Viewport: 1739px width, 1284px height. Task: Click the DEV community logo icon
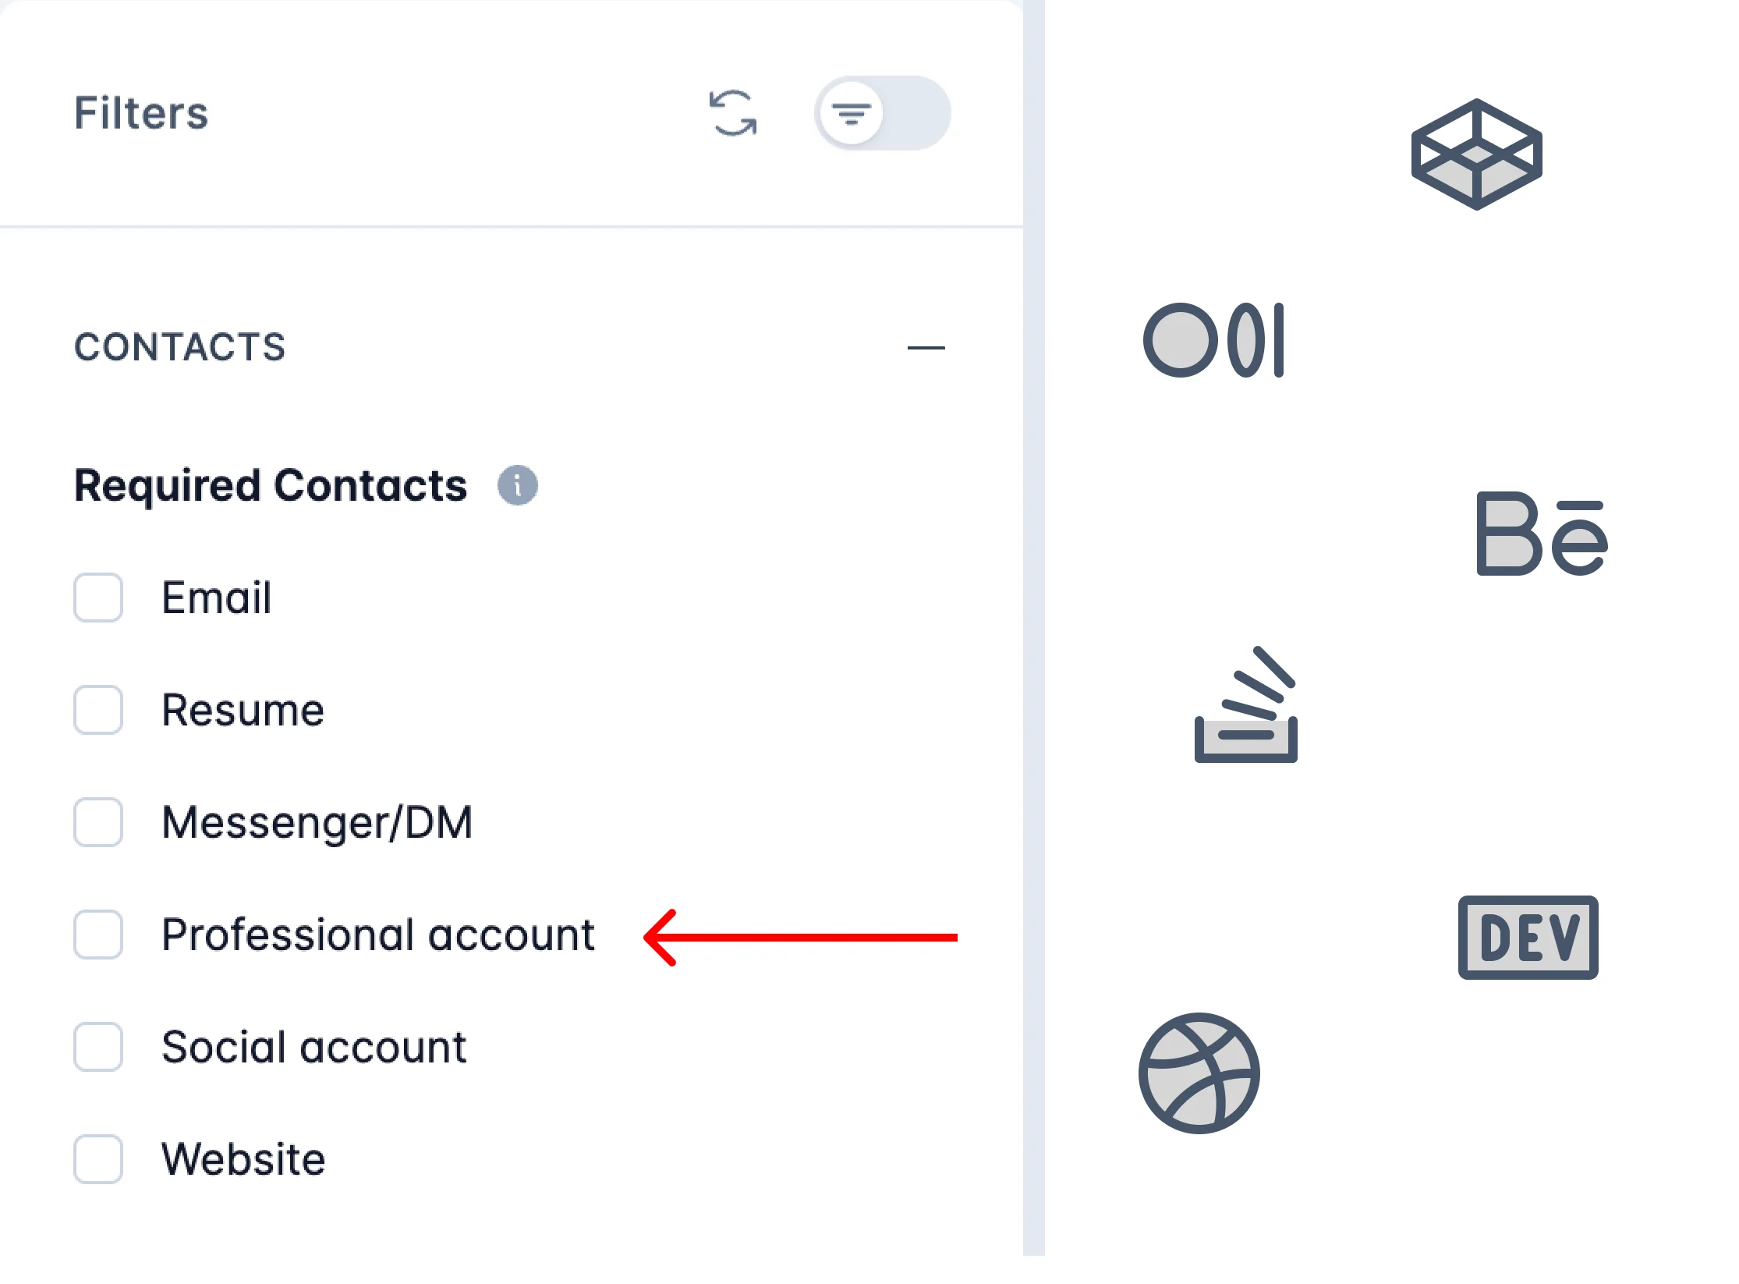click(x=1528, y=937)
